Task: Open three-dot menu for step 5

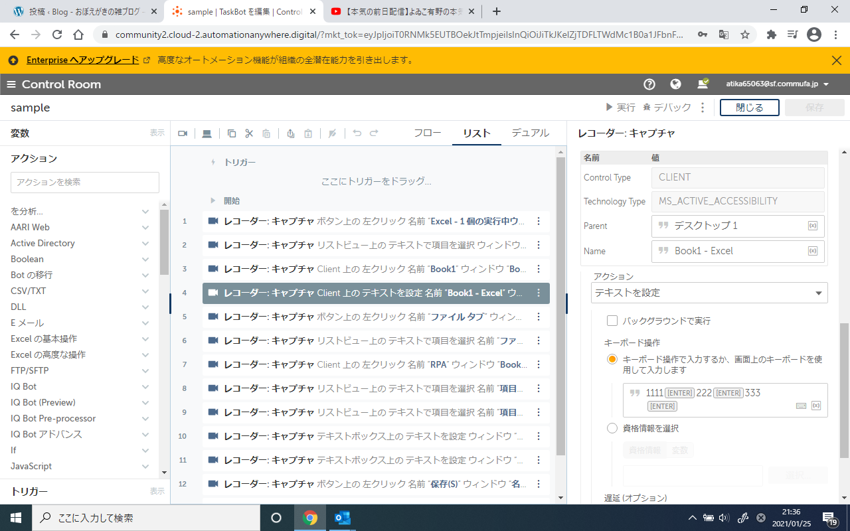Action: (x=539, y=317)
